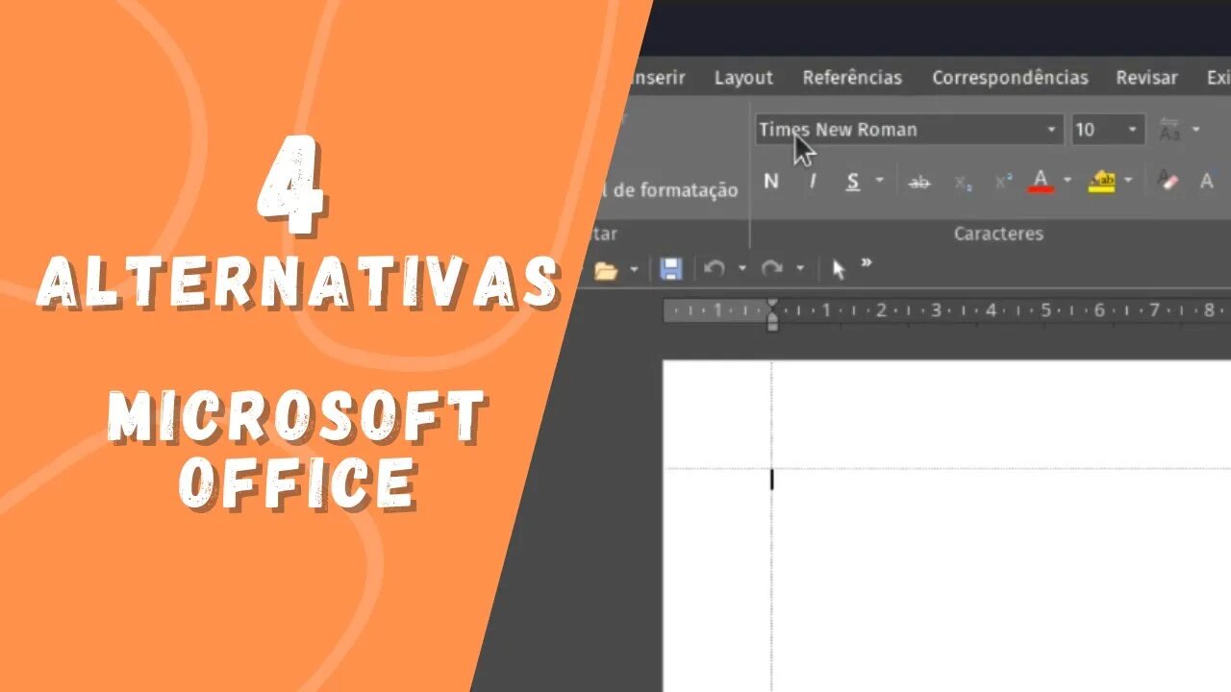Open the underline style dropdown arrow

(879, 181)
